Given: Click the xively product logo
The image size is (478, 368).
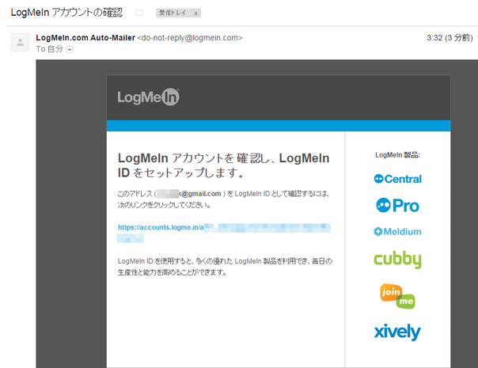Looking at the screenshot, I should 397,332.
